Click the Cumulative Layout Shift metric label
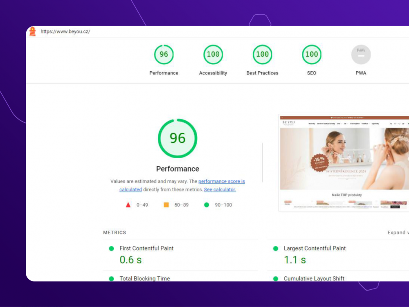Image resolution: width=409 pixels, height=307 pixels. coord(314,278)
